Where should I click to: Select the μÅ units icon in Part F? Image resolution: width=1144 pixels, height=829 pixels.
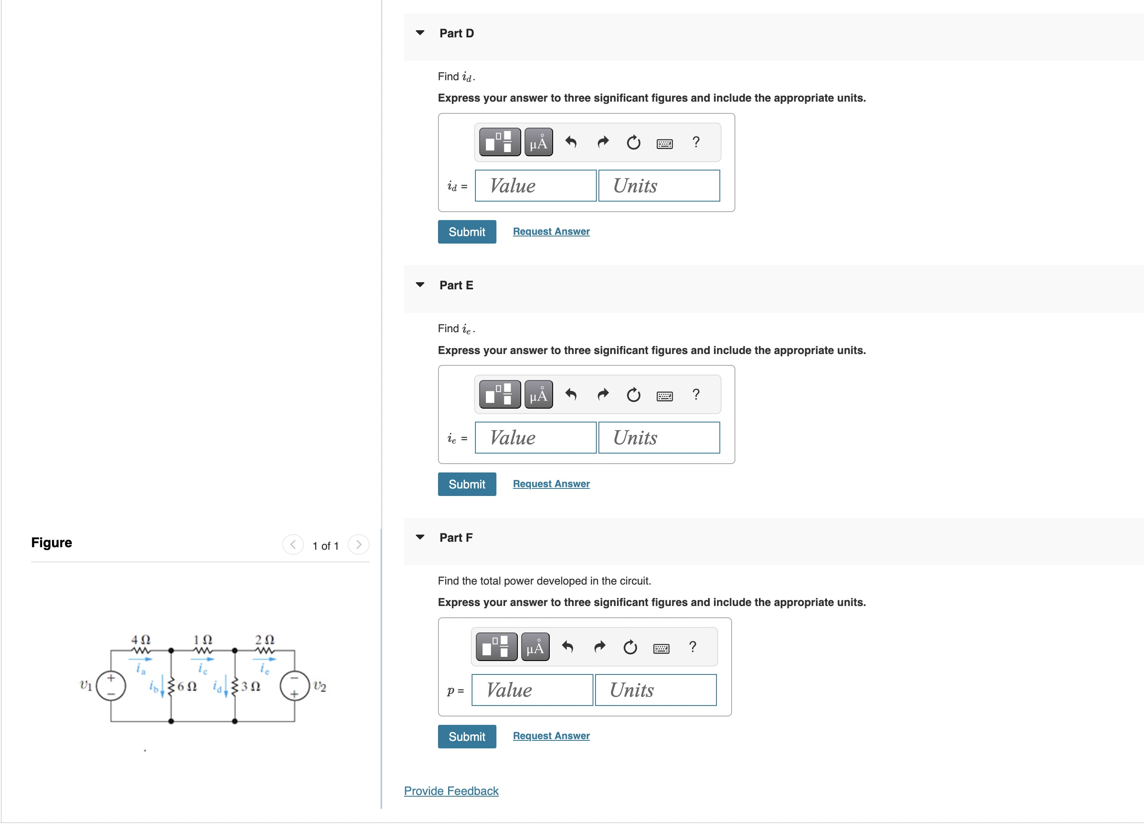coord(535,647)
